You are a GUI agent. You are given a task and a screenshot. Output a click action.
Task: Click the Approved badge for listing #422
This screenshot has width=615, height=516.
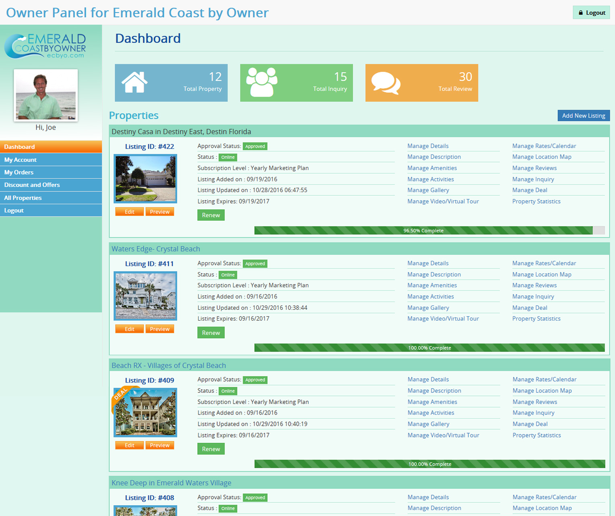point(255,146)
